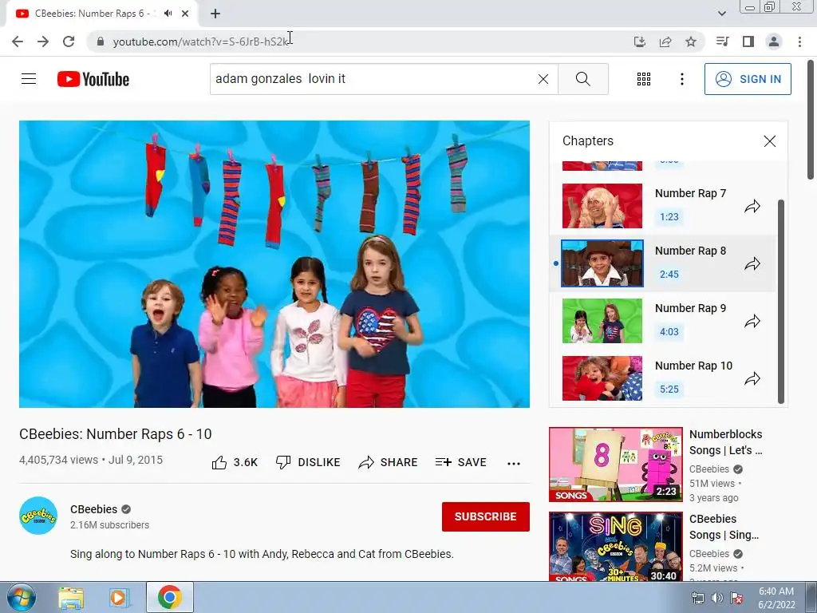Reload the current page
817x613 pixels.
(69, 42)
